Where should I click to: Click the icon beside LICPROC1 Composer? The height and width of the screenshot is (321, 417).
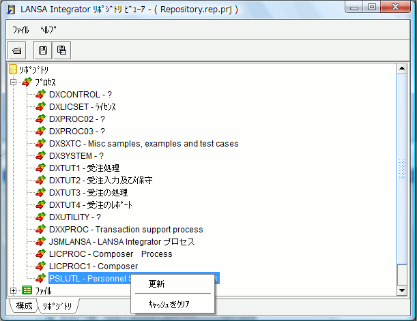(40, 266)
